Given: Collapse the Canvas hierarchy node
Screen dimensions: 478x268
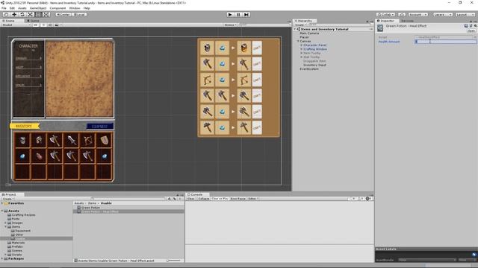Looking at the screenshot, I should (298, 41).
